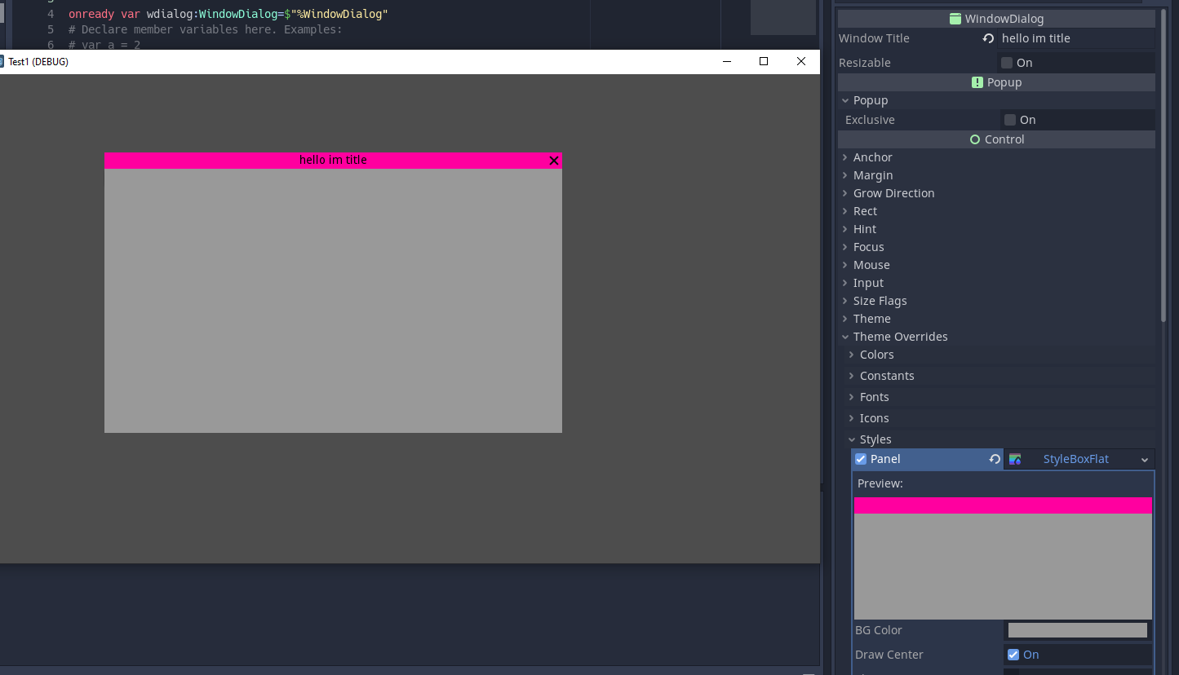This screenshot has width=1179, height=675.
Task: Expand the Colors override group
Action: [x=876, y=355]
